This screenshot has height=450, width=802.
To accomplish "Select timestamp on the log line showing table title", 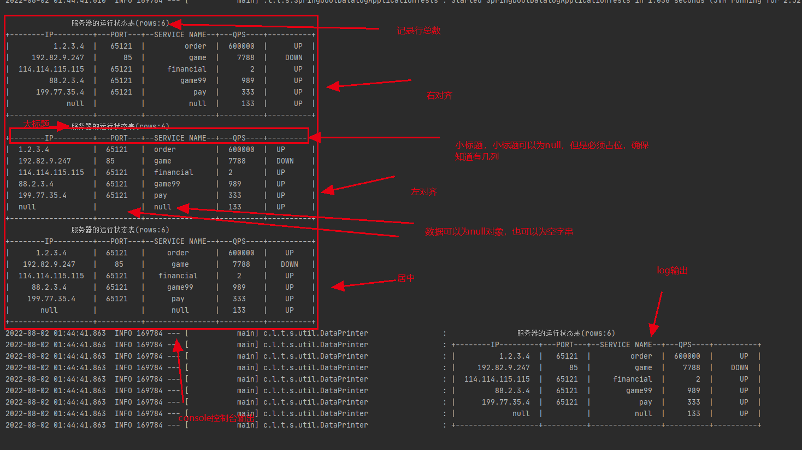I will (56, 333).
